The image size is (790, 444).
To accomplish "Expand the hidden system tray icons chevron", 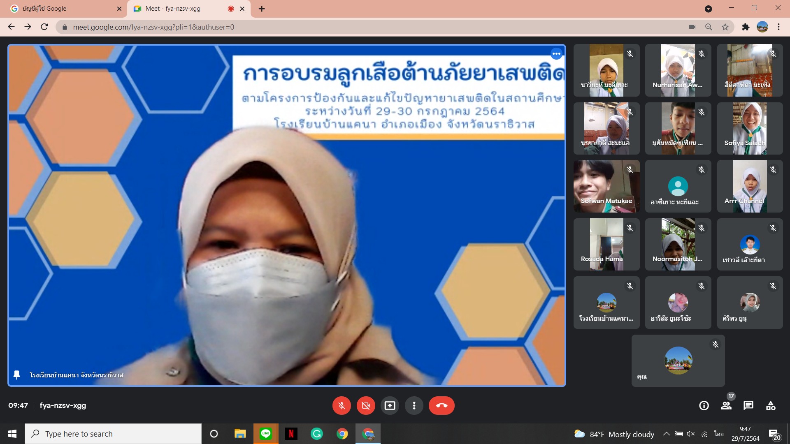I will point(666,434).
